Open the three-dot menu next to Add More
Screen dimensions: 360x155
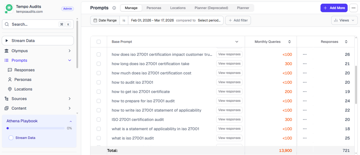[353, 8]
